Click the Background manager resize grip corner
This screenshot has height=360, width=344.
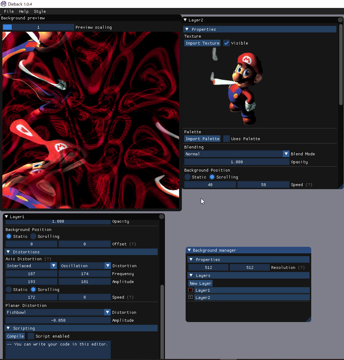(308, 319)
